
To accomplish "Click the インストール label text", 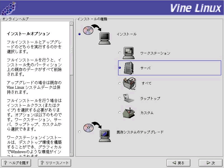I will point(127,34).
